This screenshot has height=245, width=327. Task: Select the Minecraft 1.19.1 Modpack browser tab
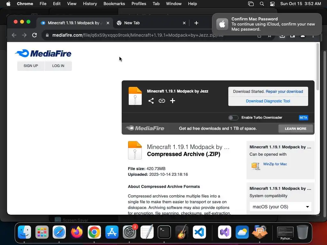coord(75,23)
